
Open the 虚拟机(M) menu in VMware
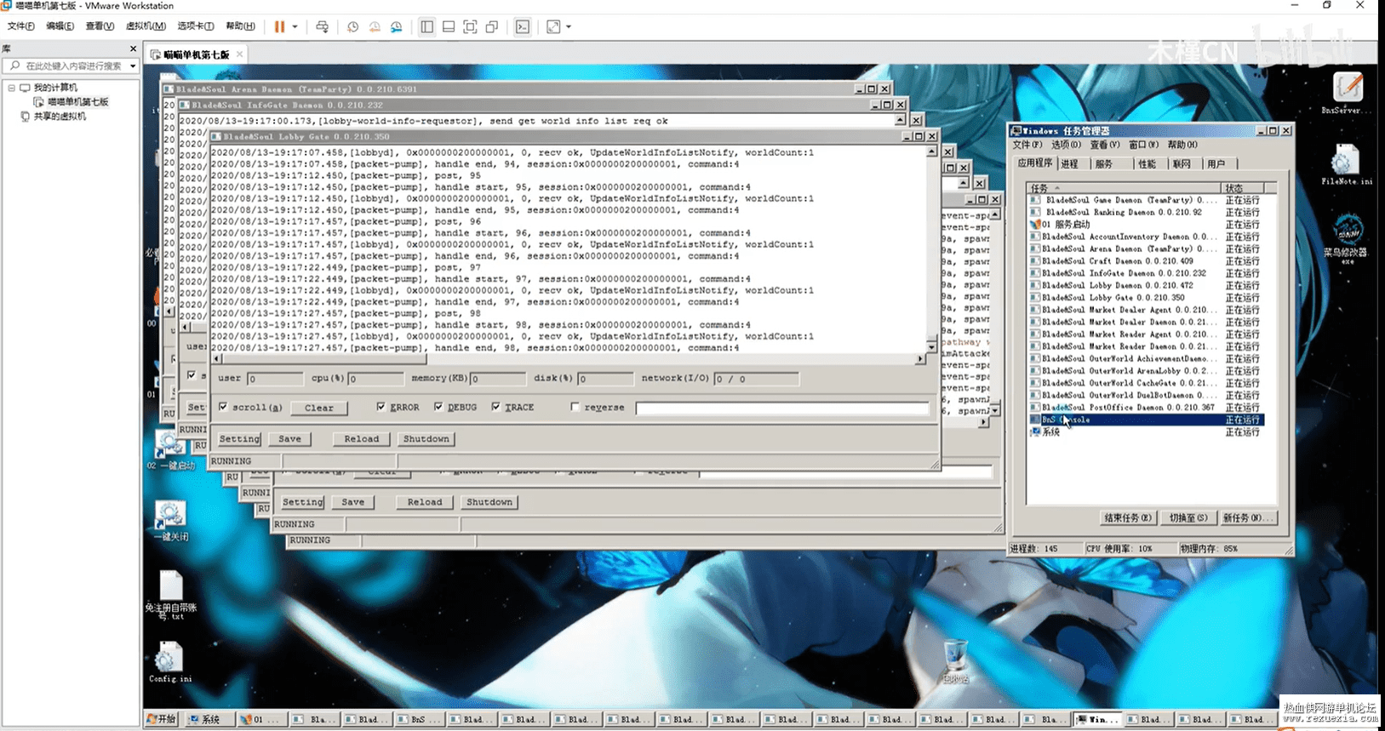coord(146,26)
